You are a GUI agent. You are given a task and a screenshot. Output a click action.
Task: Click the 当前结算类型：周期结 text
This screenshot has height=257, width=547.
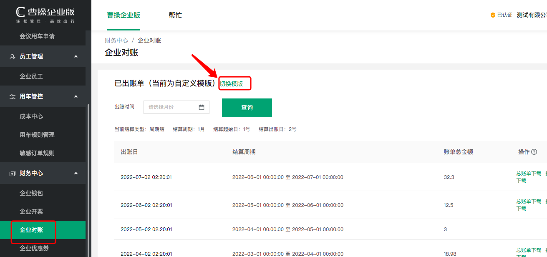click(139, 129)
